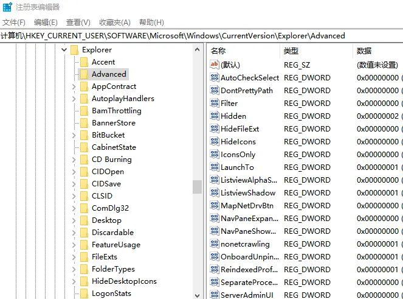Select the NavPaneShow... value name
This screenshot has width=403, height=299.
pyautogui.click(x=248, y=231)
